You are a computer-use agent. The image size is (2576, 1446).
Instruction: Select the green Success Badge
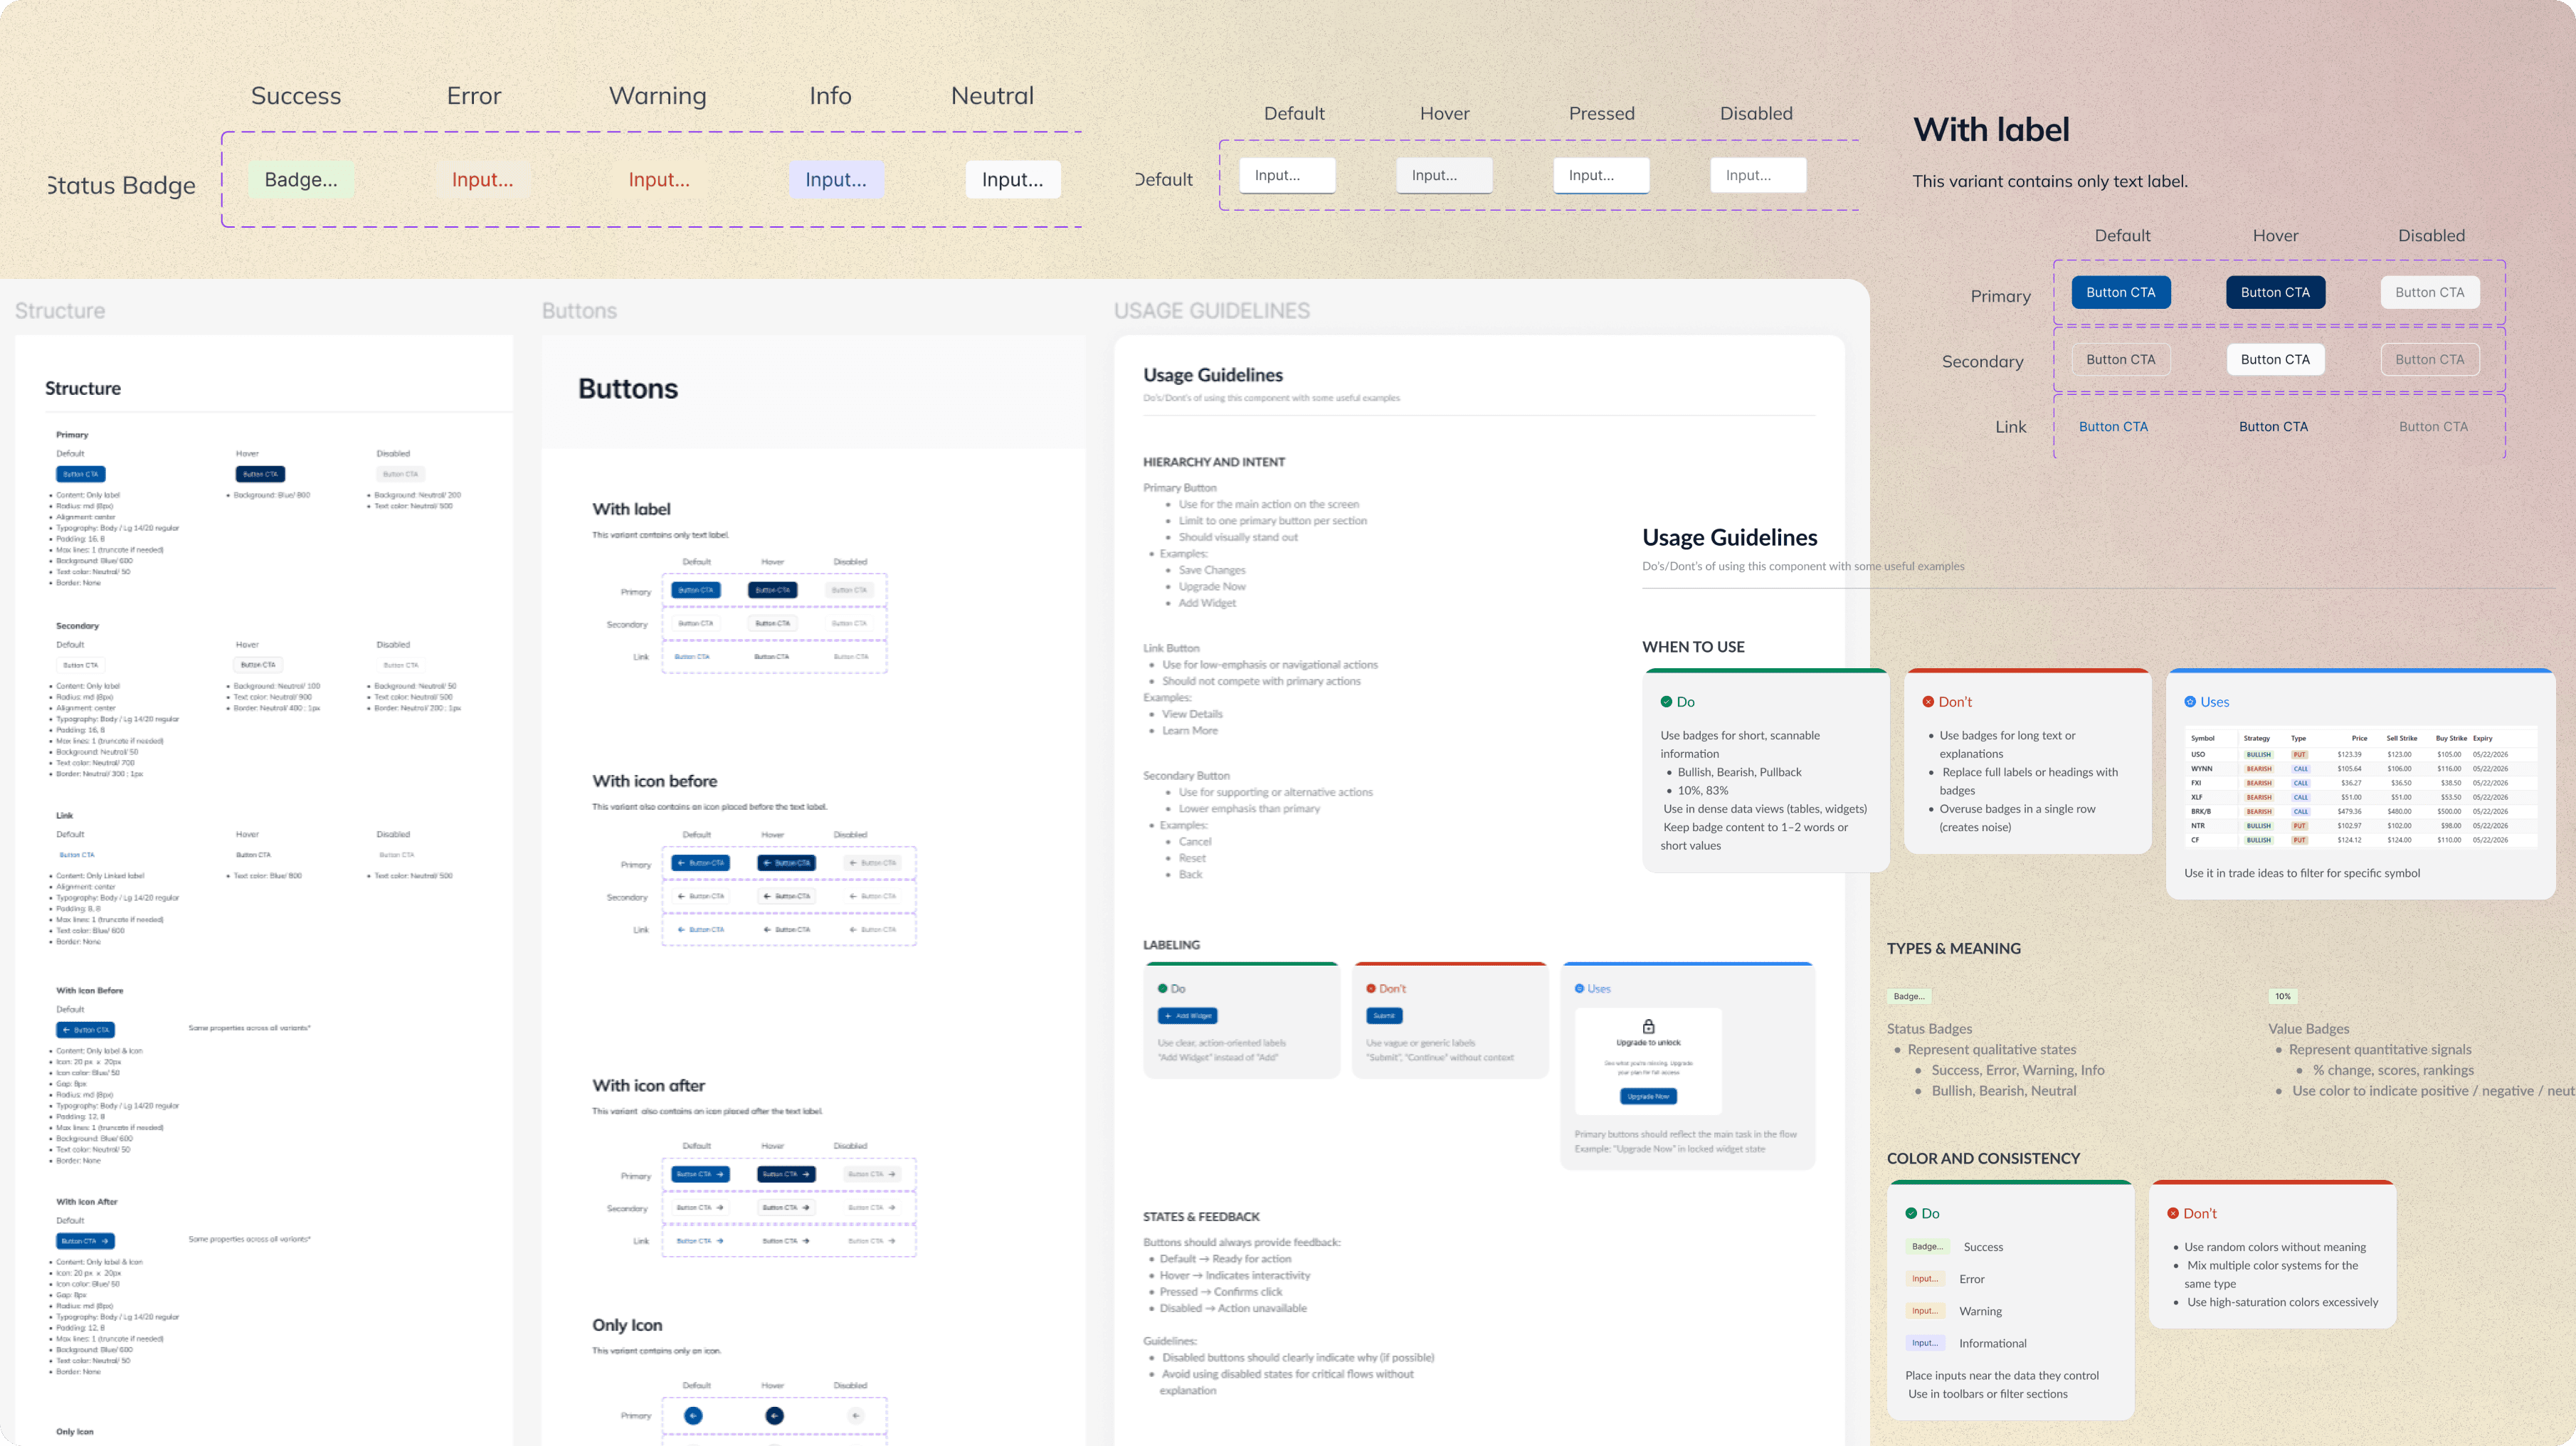point(301,180)
